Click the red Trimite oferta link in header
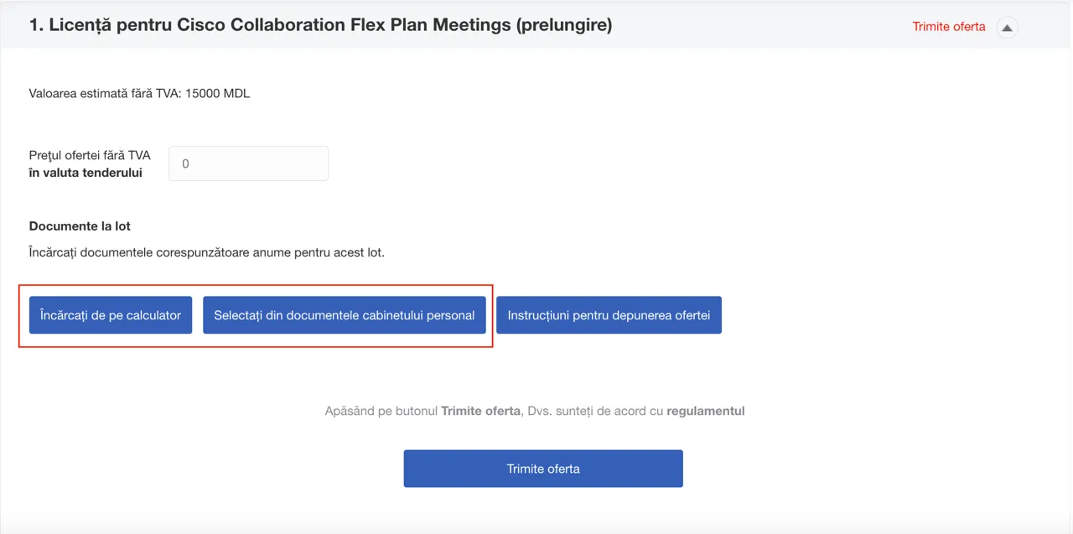 949,27
